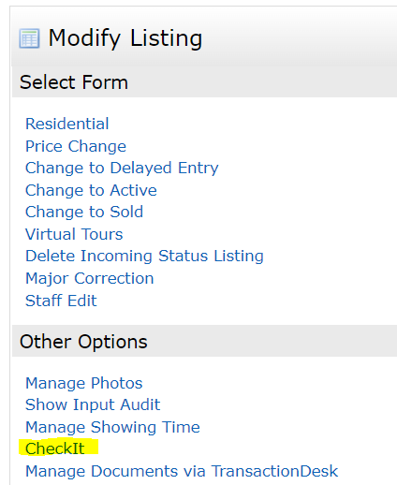Open the Change to Active form
397x485 pixels.
(x=91, y=190)
